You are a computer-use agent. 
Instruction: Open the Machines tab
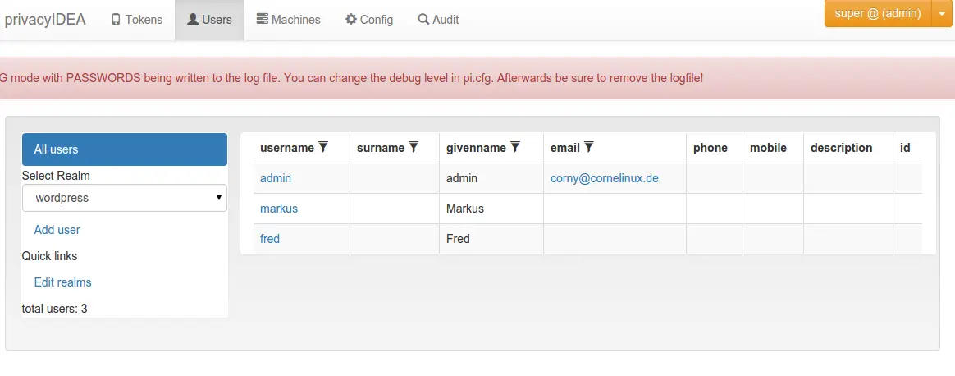click(x=288, y=20)
